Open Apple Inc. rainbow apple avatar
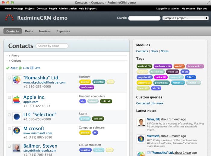The image size is (211, 156). [17, 99]
